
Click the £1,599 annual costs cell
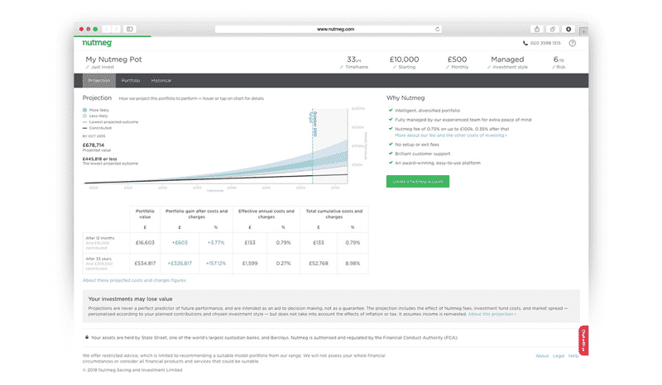(250, 264)
